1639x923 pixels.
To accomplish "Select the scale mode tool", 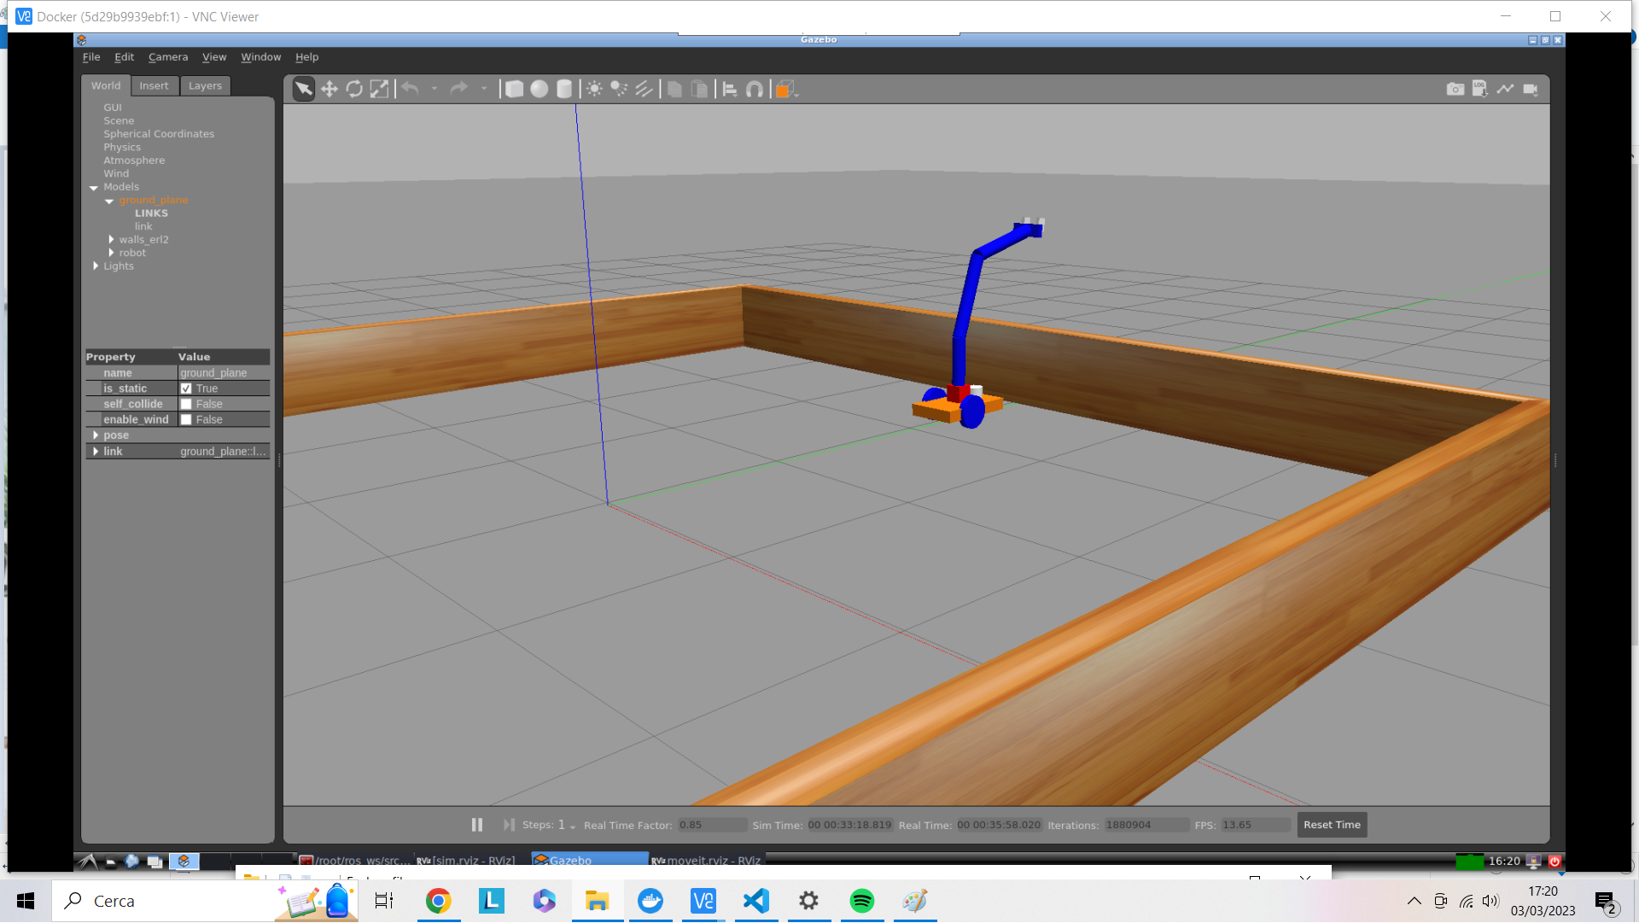I will [x=379, y=89].
